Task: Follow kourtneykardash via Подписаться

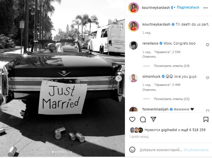Action: (188, 7)
